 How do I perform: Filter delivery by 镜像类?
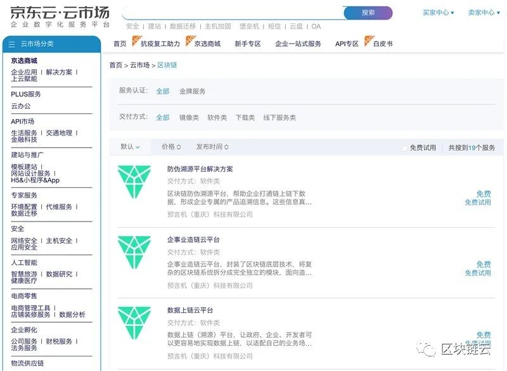189,118
